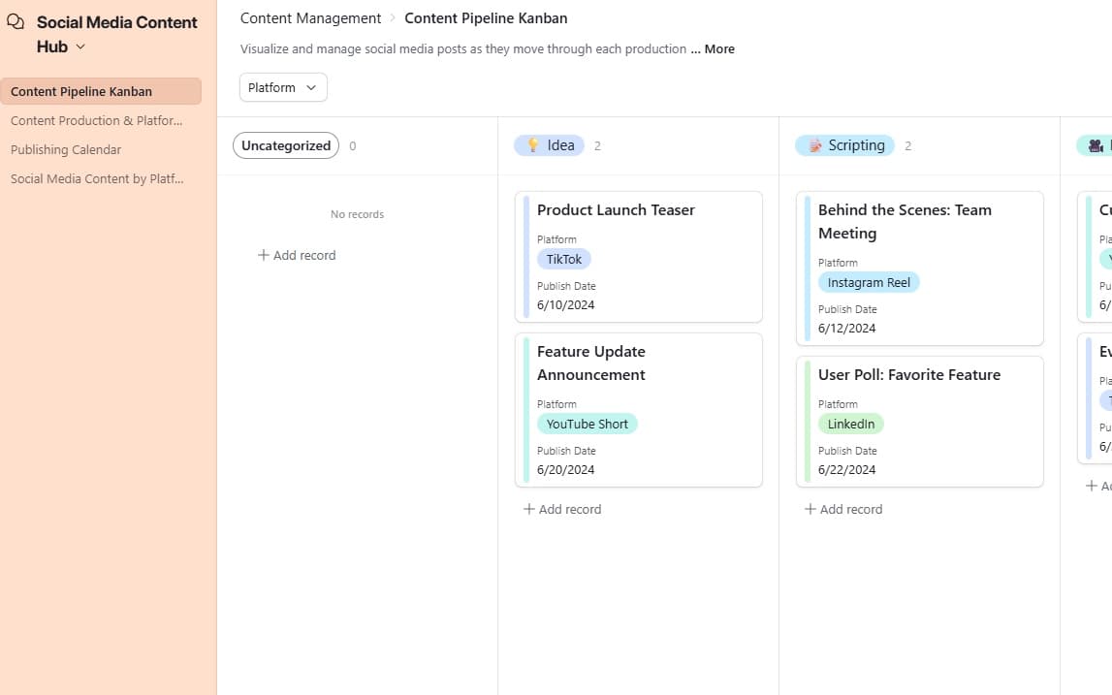Click publish date 6/22/2024
This screenshot has width=1112, height=695.
pyautogui.click(x=846, y=469)
